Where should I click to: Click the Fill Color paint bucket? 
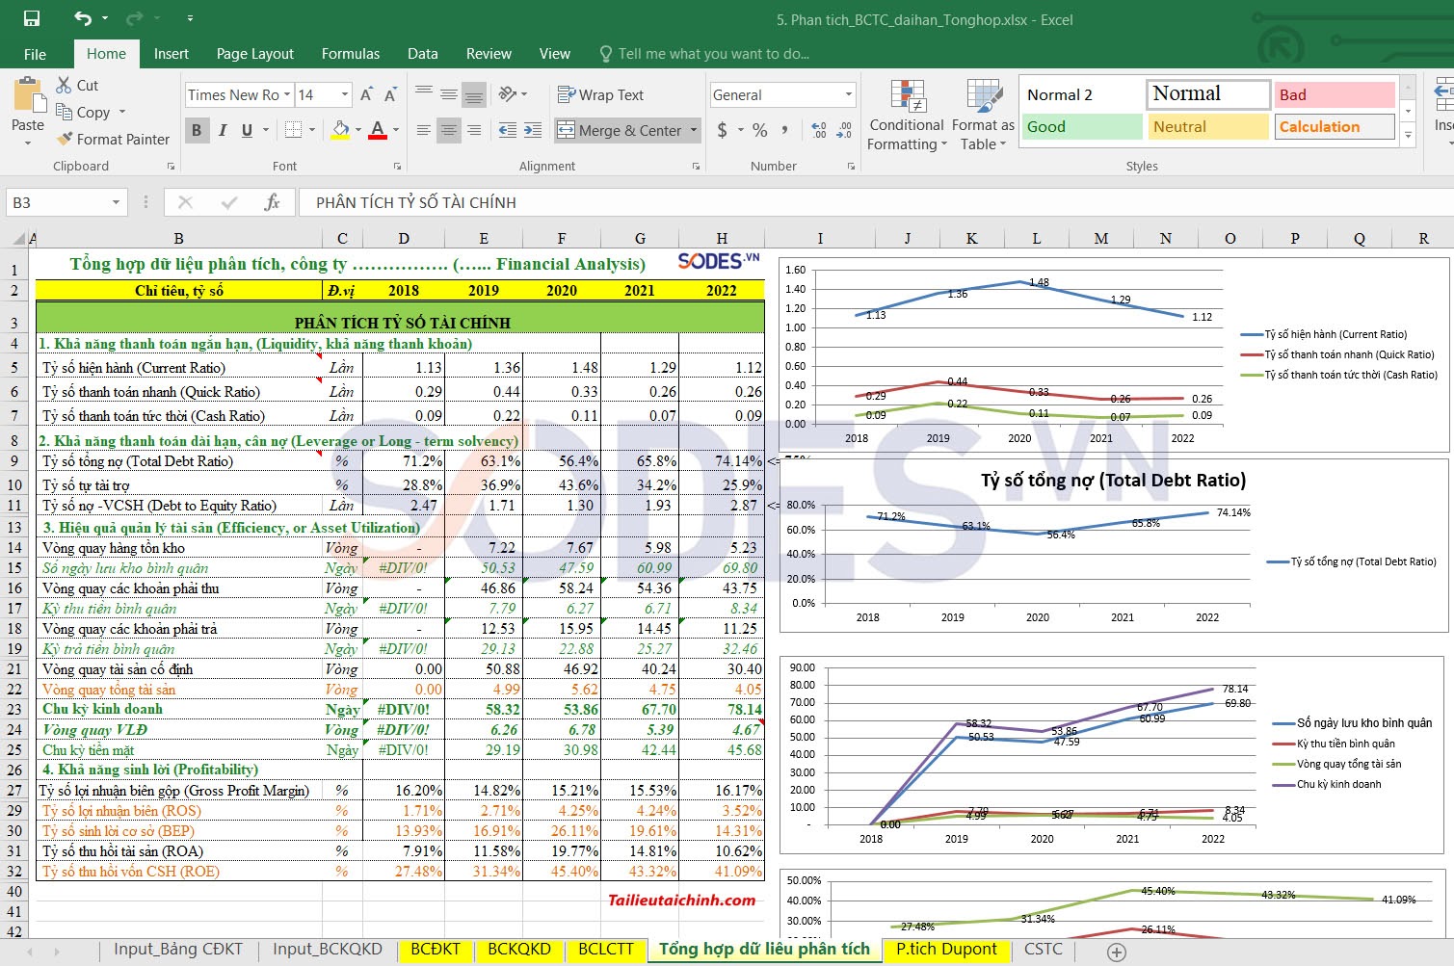point(340,130)
